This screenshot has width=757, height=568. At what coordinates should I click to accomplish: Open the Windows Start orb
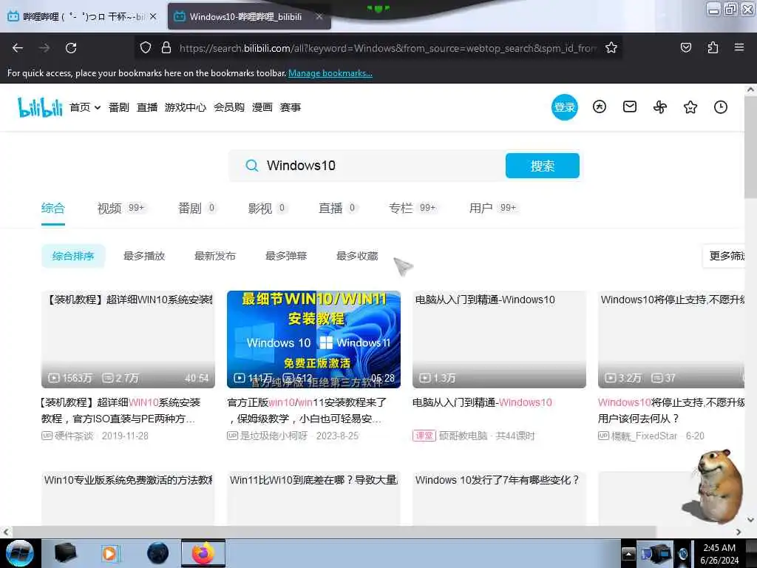(19, 553)
